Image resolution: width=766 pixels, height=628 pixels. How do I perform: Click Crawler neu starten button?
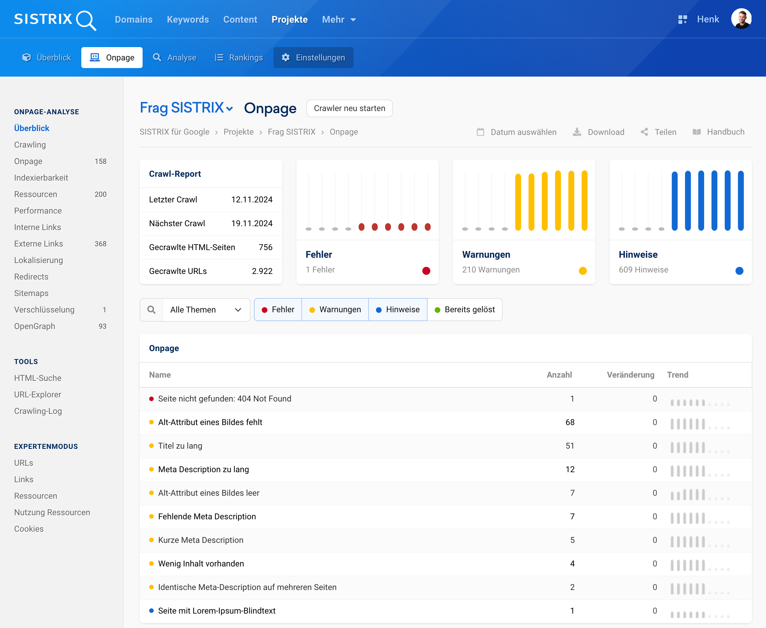click(349, 108)
